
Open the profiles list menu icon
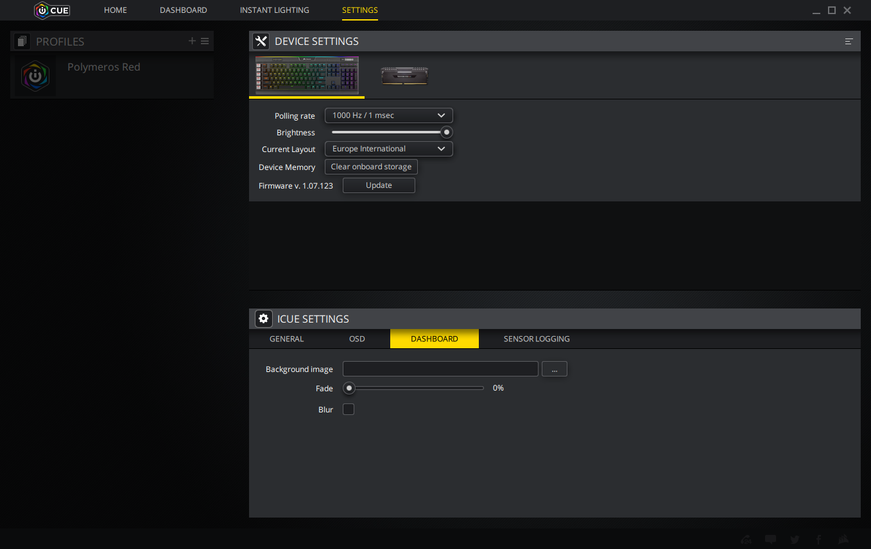pos(205,41)
